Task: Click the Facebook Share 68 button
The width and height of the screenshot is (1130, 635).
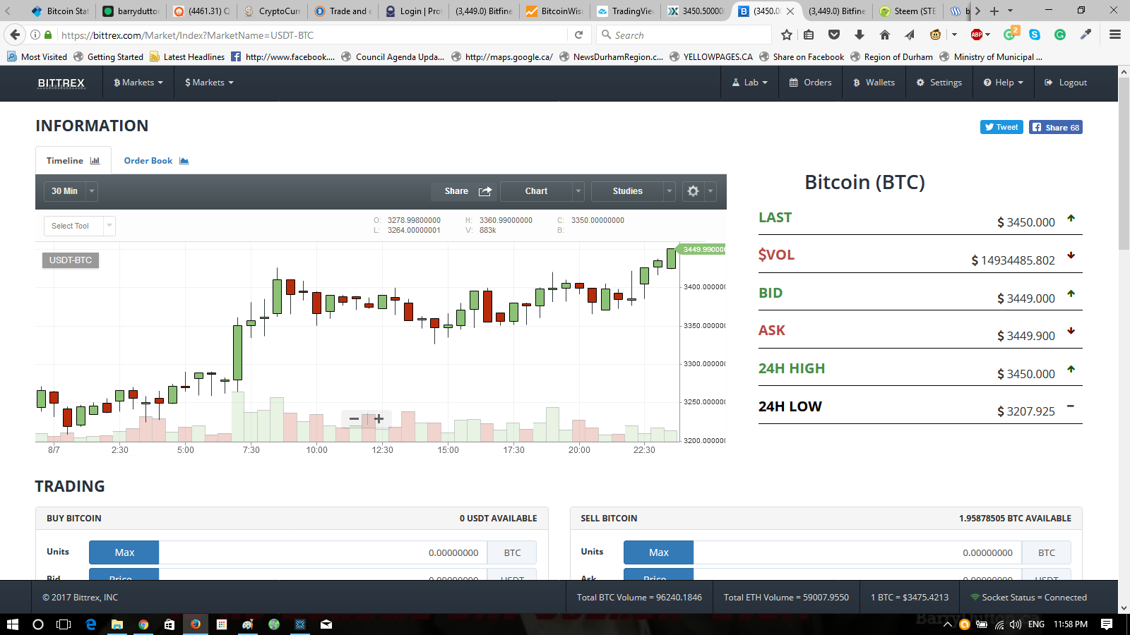Action: (x=1056, y=127)
